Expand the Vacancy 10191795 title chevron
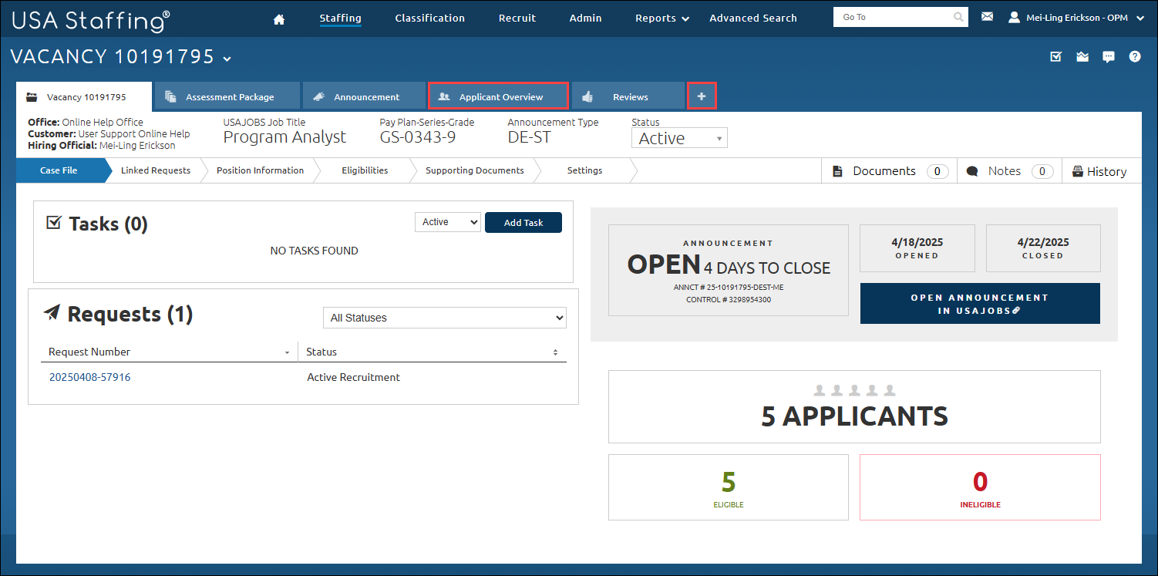Image resolution: width=1158 pixels, height=576 pixels. [227, 59]
